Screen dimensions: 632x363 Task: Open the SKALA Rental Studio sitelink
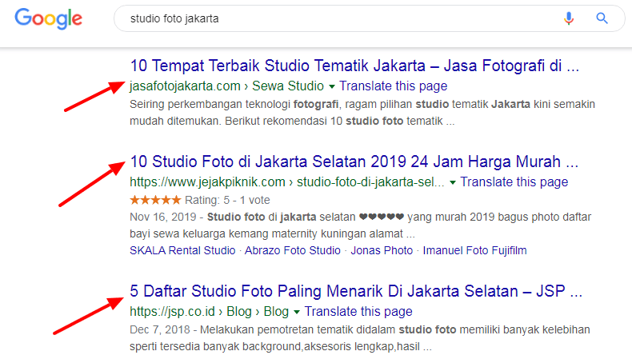pos(182,250)
